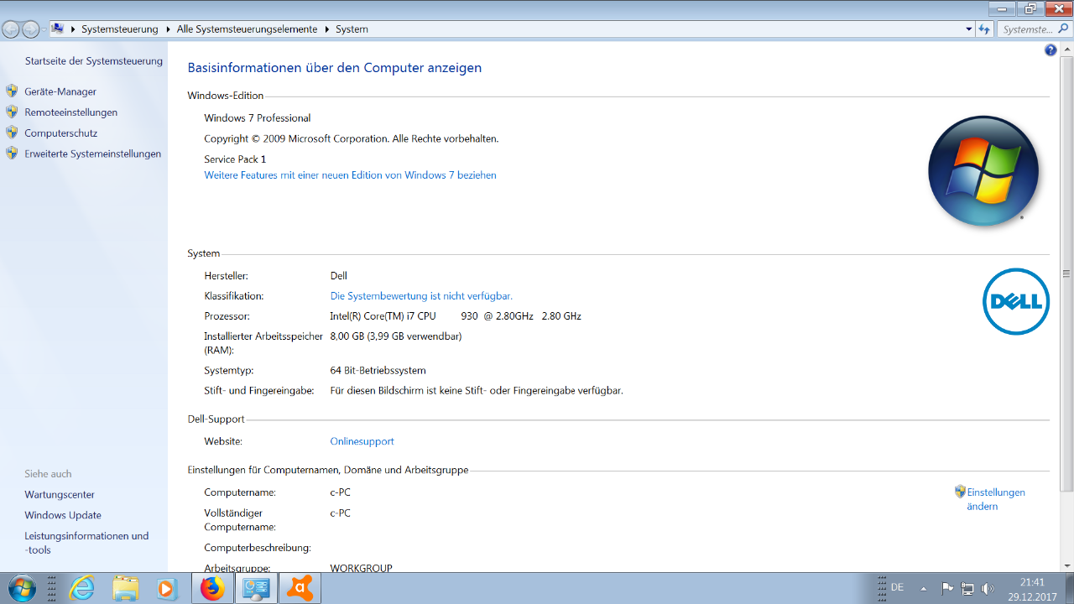Open address bar history dropdown arrow
This screenshot has width=1074, height=604.
pos(969,29)
